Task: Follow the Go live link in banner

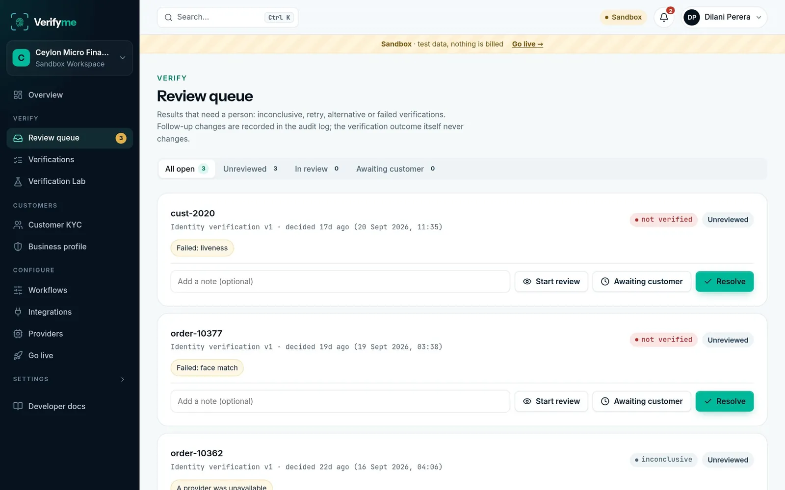Action: (527, 44)
